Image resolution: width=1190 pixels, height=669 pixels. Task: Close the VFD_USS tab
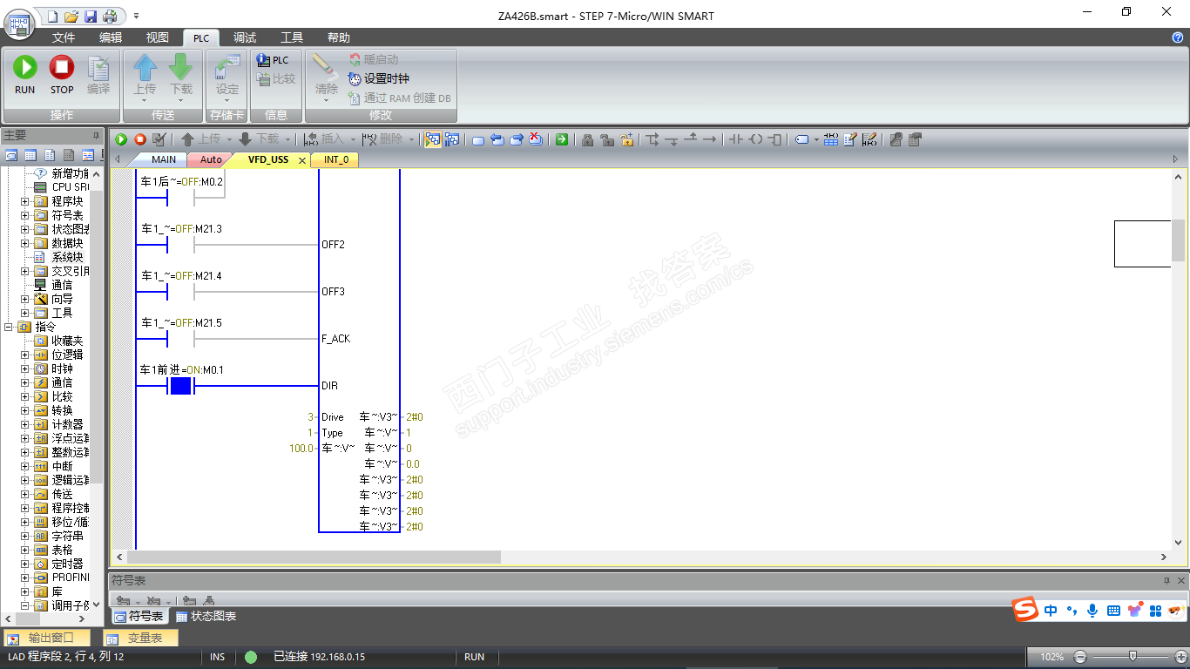click(302, 160)
